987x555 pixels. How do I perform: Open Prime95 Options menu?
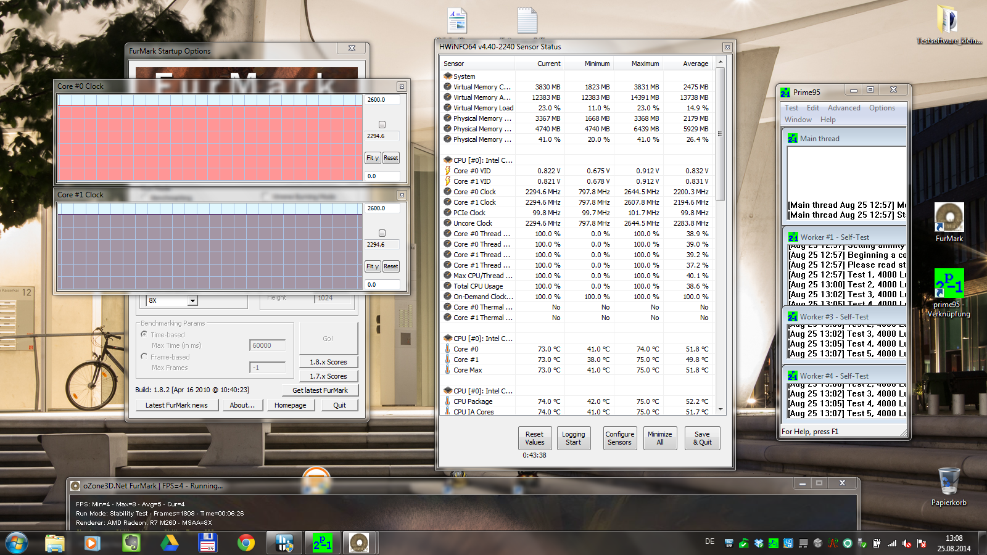[882, 108]
